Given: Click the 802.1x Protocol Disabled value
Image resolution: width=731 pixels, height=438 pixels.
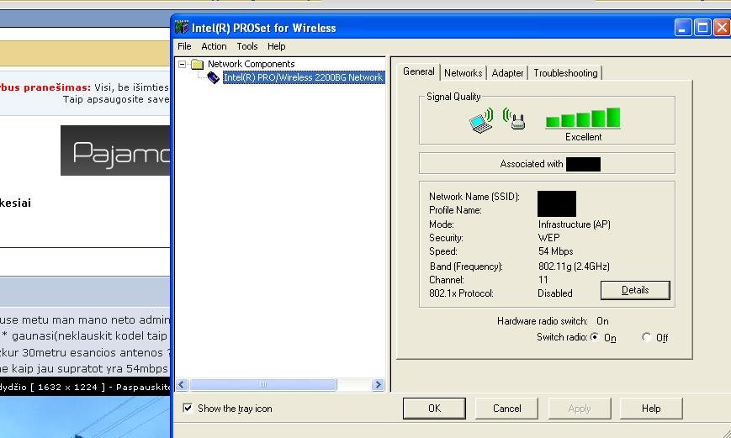Looking at the screenshot, I should (x=555, y=293).
